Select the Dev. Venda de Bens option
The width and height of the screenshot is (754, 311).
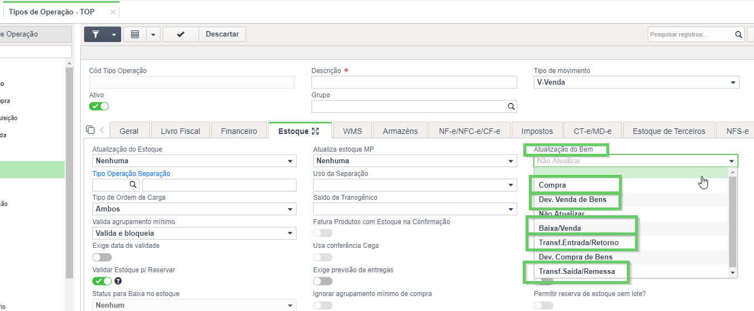[631, 199]
